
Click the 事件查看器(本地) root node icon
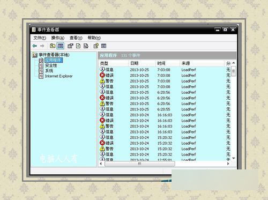tap(35, 55)
